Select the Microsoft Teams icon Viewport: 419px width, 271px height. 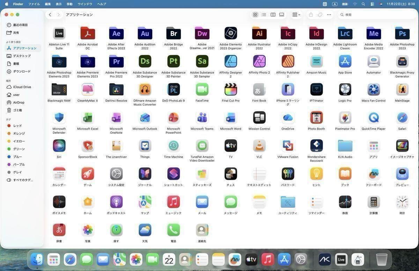pos(202,118)
